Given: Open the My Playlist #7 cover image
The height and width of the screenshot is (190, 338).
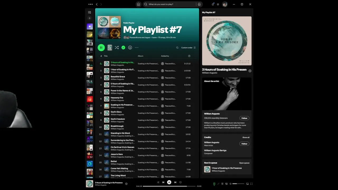Looking at the screenshot, I should [x=109, y=27].
